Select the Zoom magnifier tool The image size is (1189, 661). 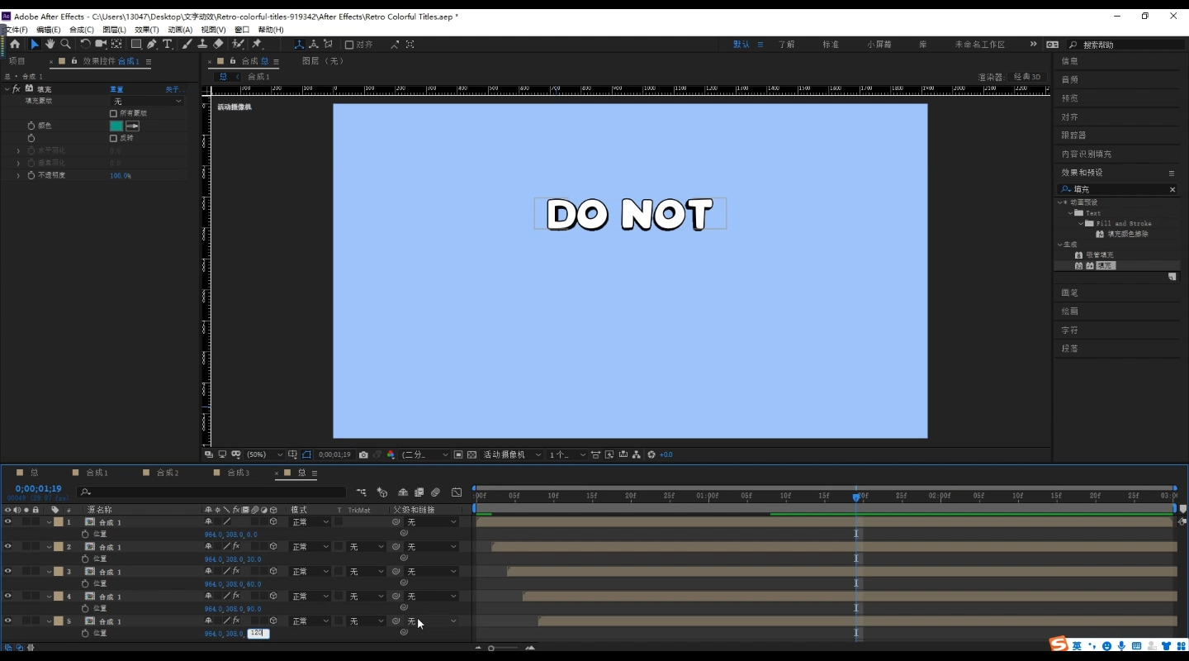pos(65,44)
